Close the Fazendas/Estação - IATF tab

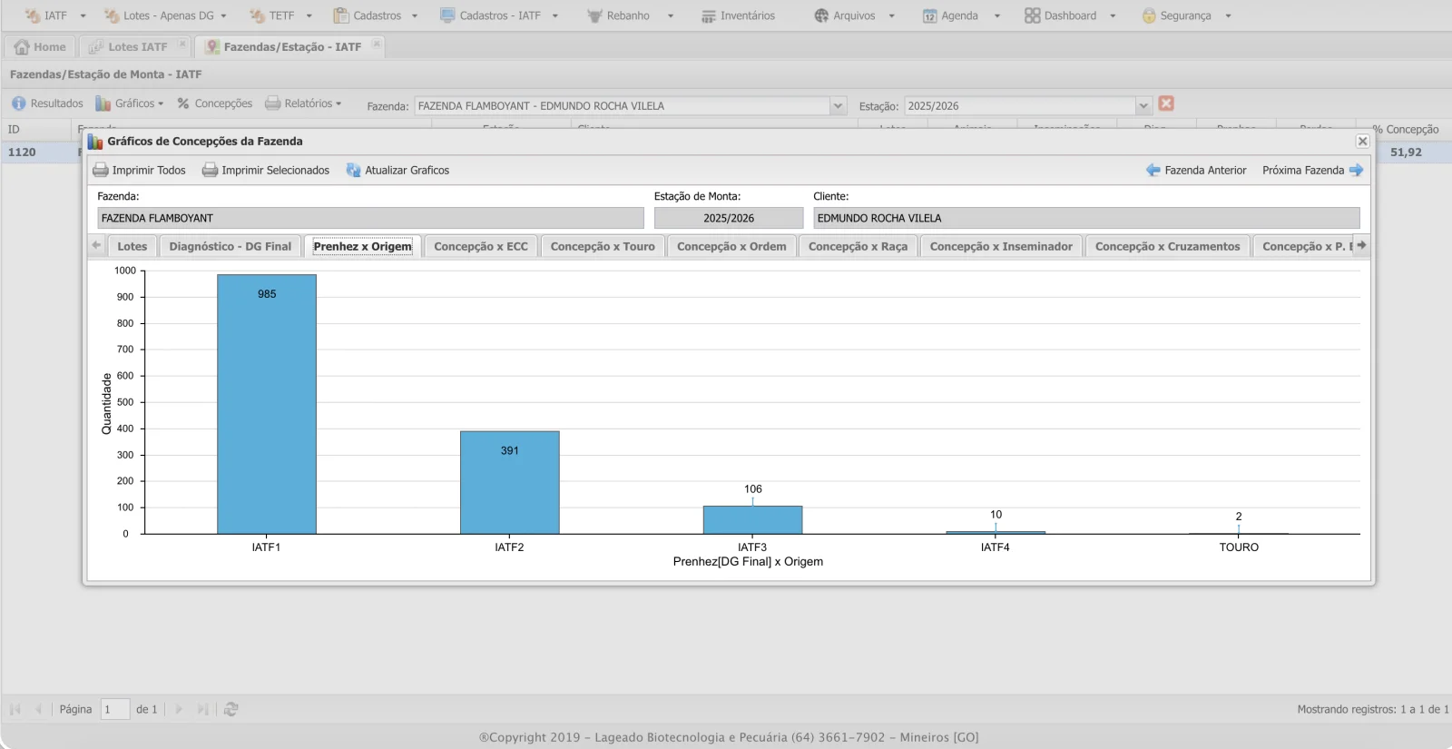[x=376, y=44]
